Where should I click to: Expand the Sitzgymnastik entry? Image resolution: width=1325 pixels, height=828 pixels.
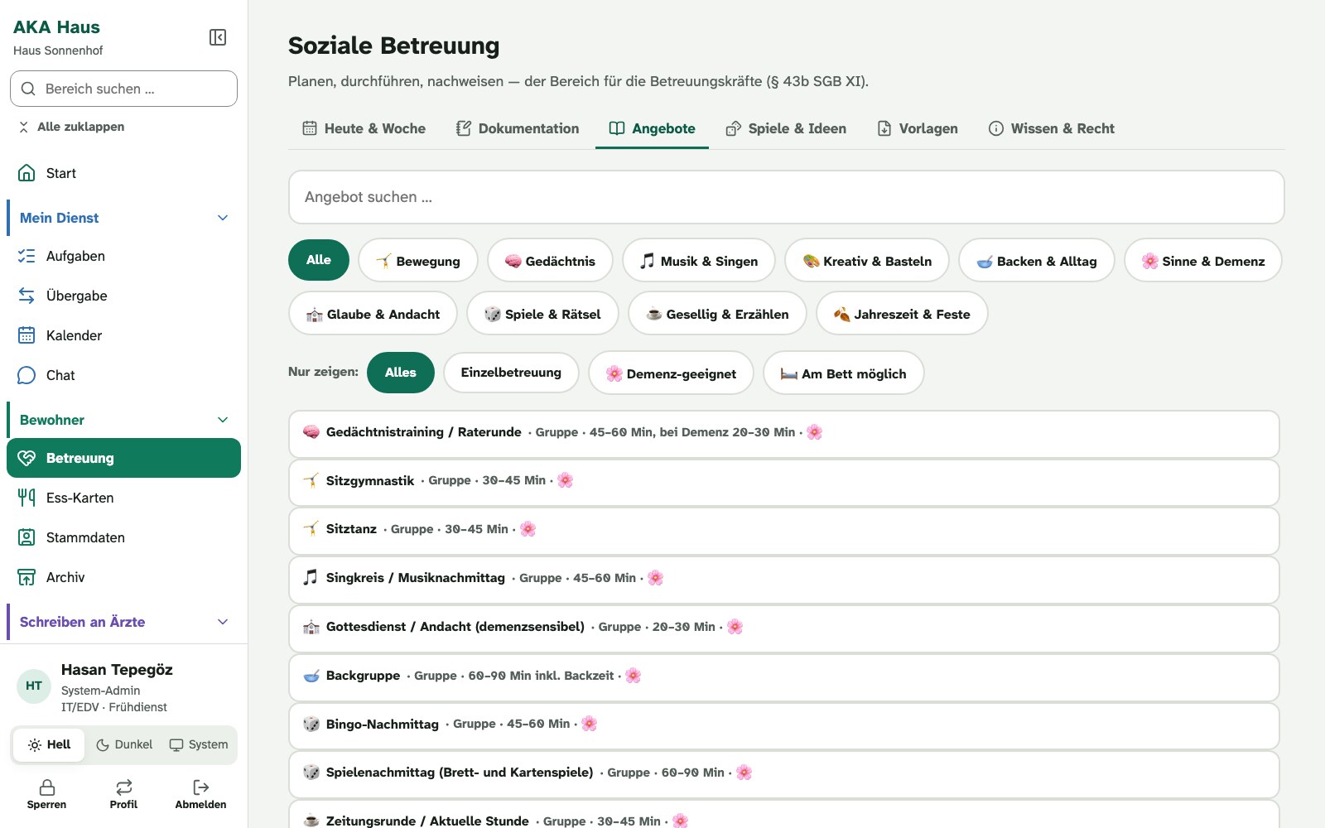(783, 481)
